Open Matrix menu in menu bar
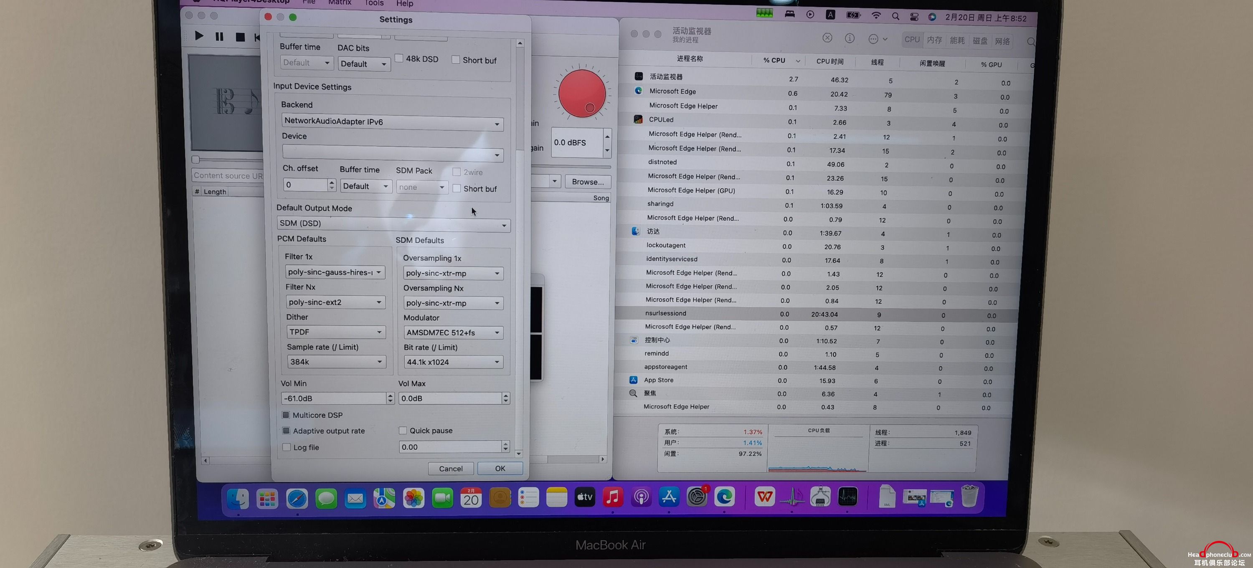The width and height of the screenshot is (1253, 568). point(340,3)
